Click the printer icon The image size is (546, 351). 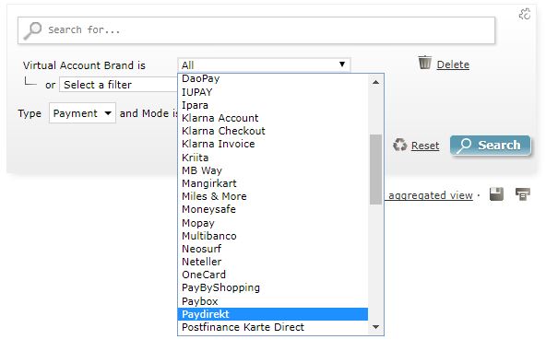click(523, 194)
